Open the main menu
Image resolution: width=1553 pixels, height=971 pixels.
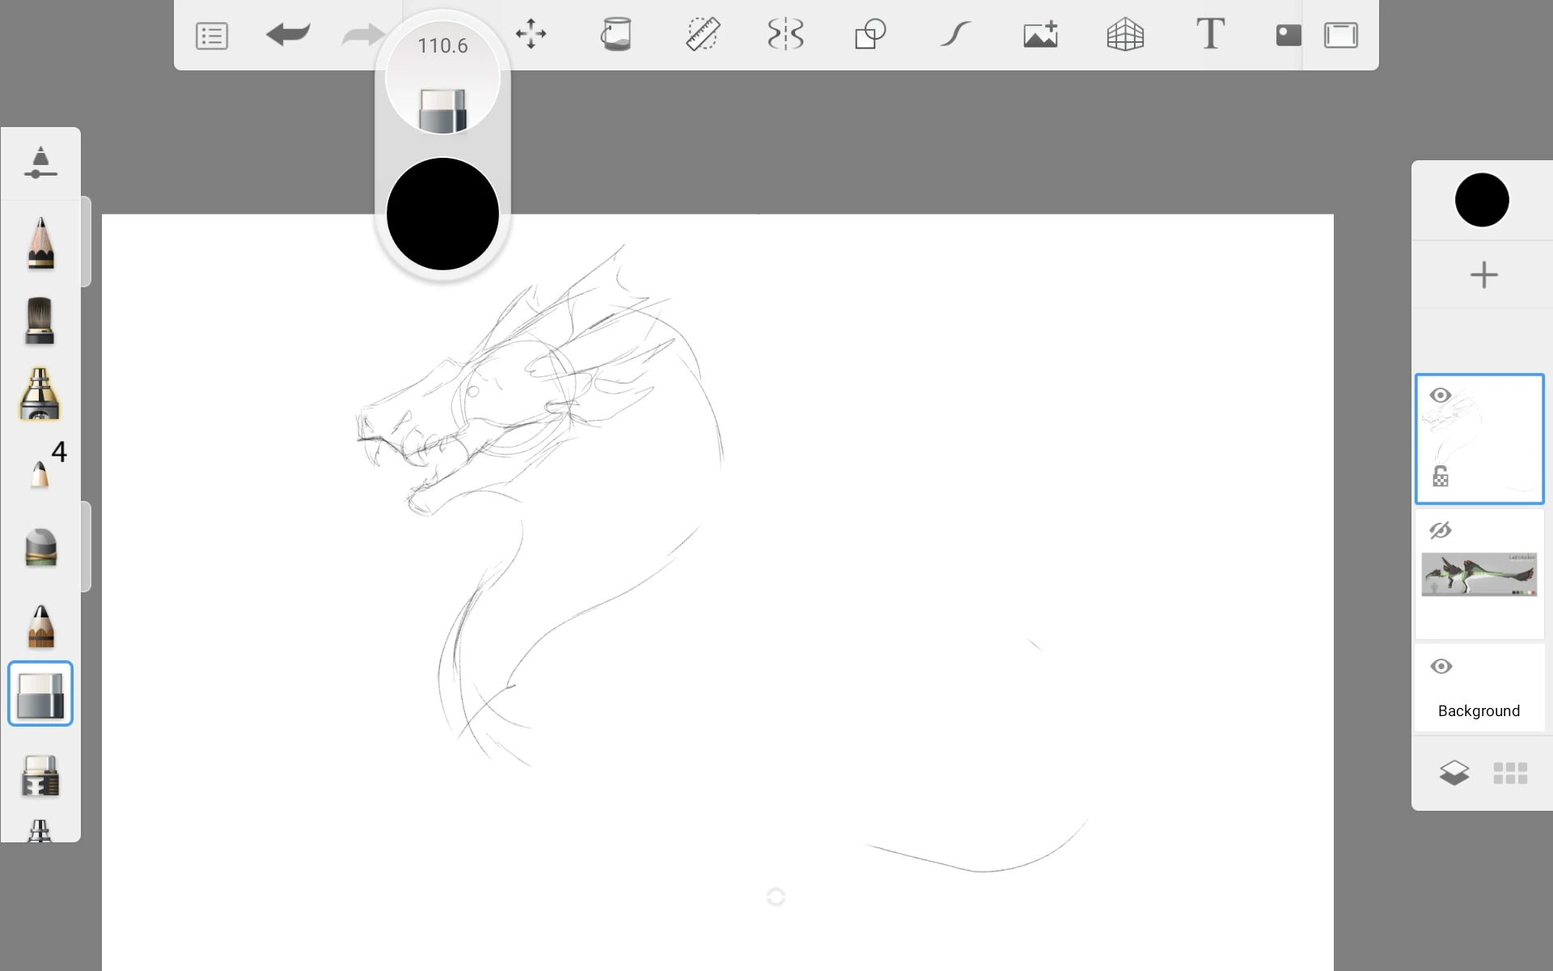click(210, 35)
